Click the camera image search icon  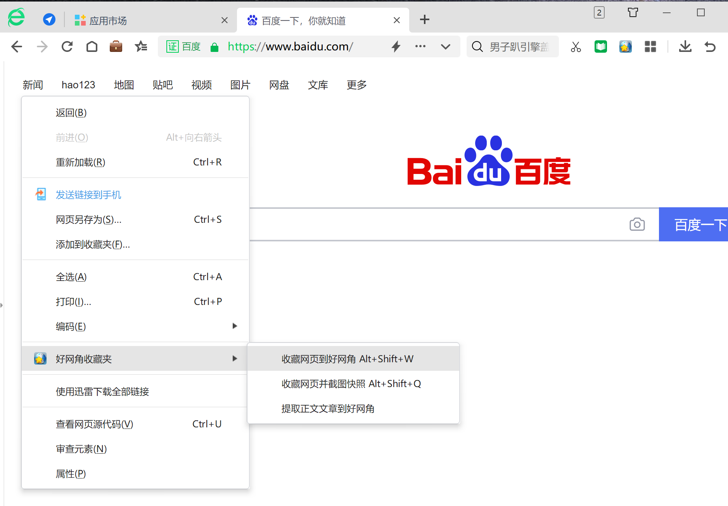point(637,224)
